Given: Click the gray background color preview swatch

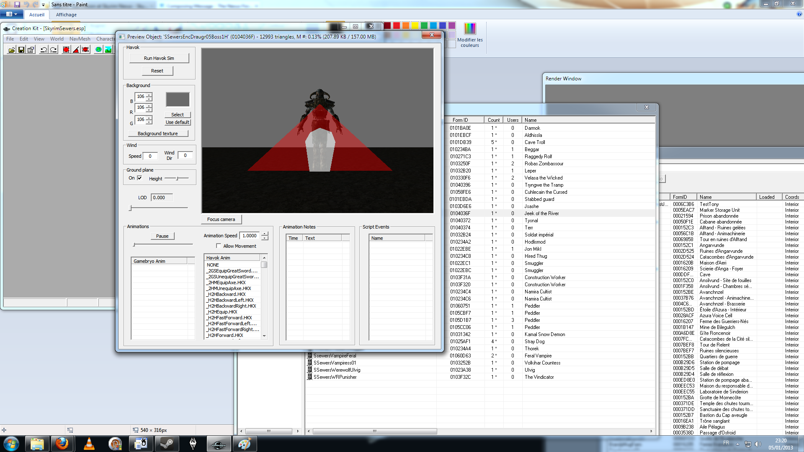Looking at the screenshot, I should point(178,100).
